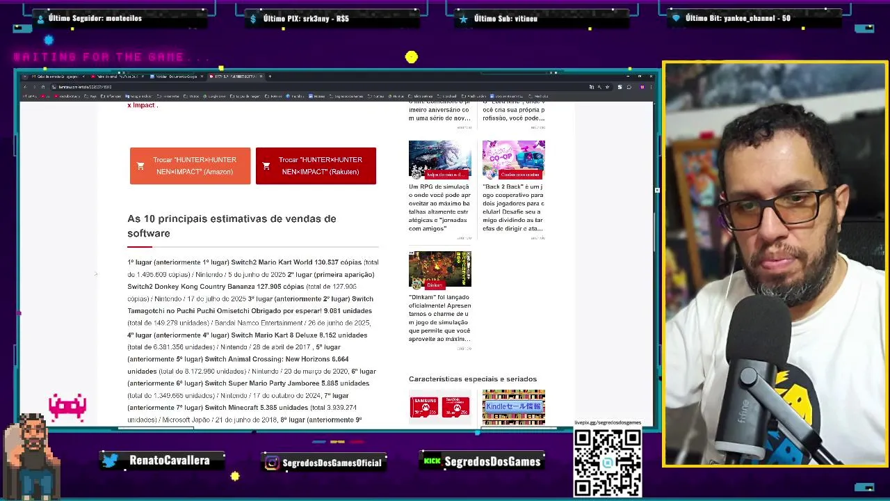Click the site info icon left of the URL

54,87
